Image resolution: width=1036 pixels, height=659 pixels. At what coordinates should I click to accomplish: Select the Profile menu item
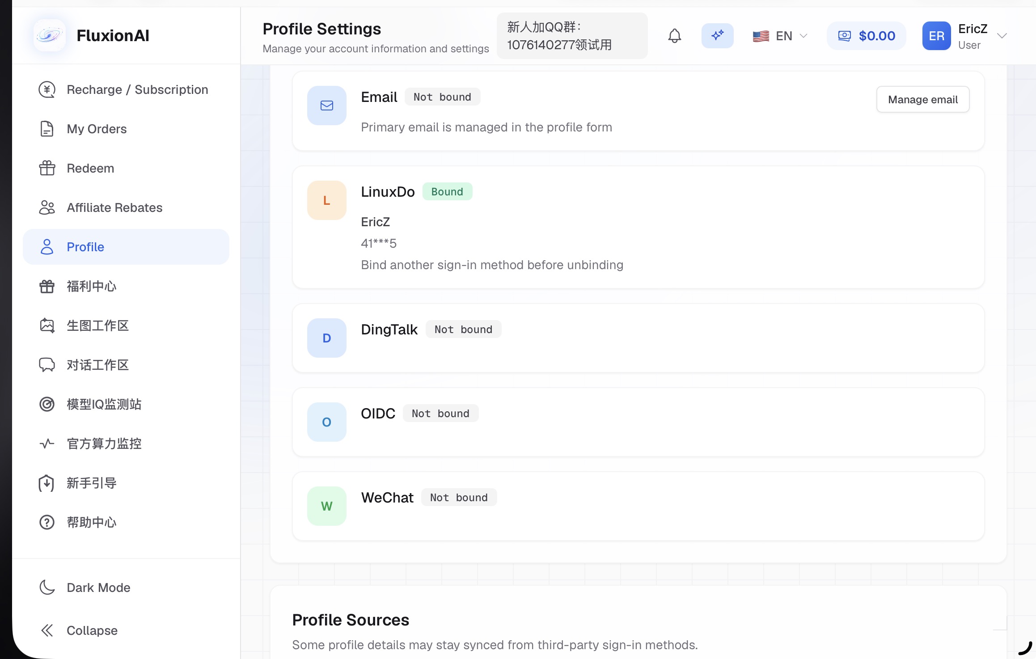(126, 247)
